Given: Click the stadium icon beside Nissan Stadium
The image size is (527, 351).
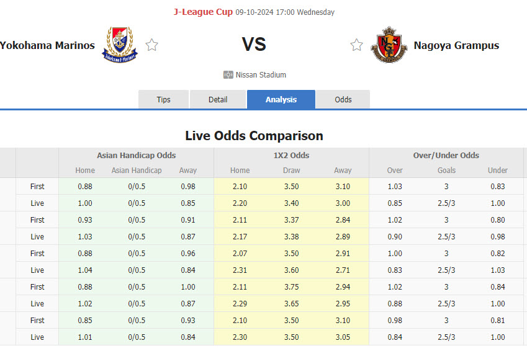Looking at the screenshot, I should click(x=228, y=74).
